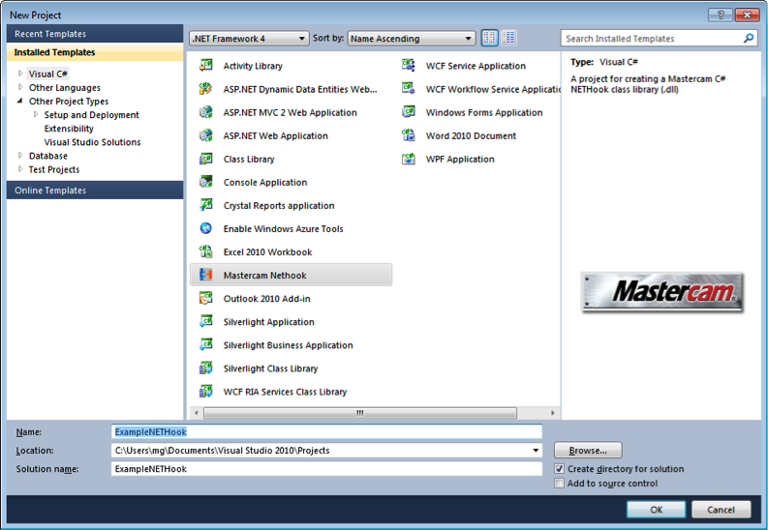Toggle Create directory for solution checkbox
768x530 pixels.
tap(559, 468)
